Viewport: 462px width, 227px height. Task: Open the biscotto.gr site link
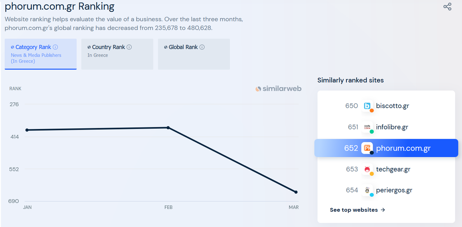tap(392, 106)
